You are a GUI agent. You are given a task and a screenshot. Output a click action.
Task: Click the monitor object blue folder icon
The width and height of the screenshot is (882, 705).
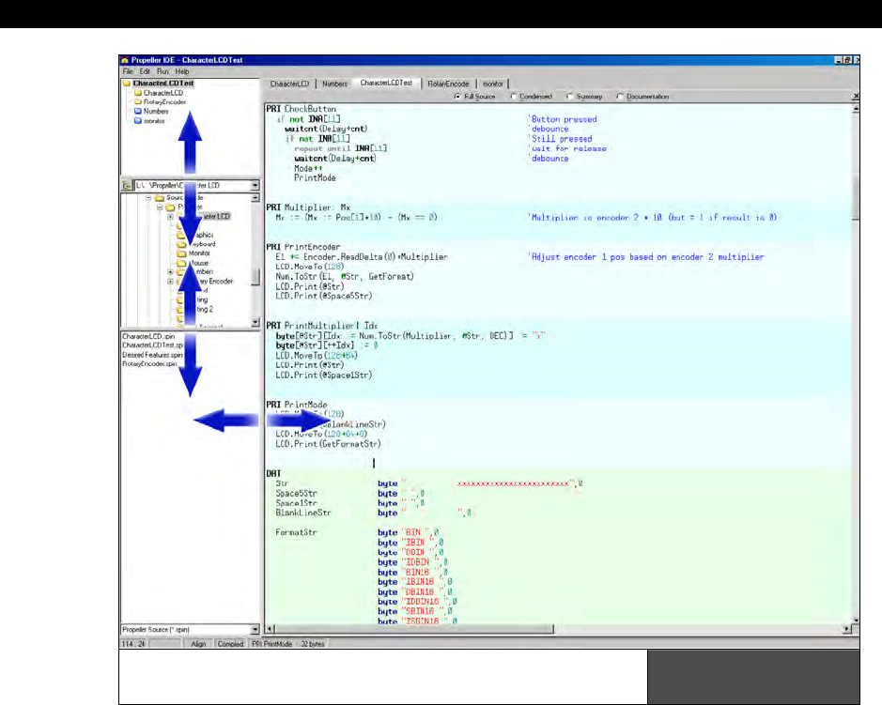(138, 120)
